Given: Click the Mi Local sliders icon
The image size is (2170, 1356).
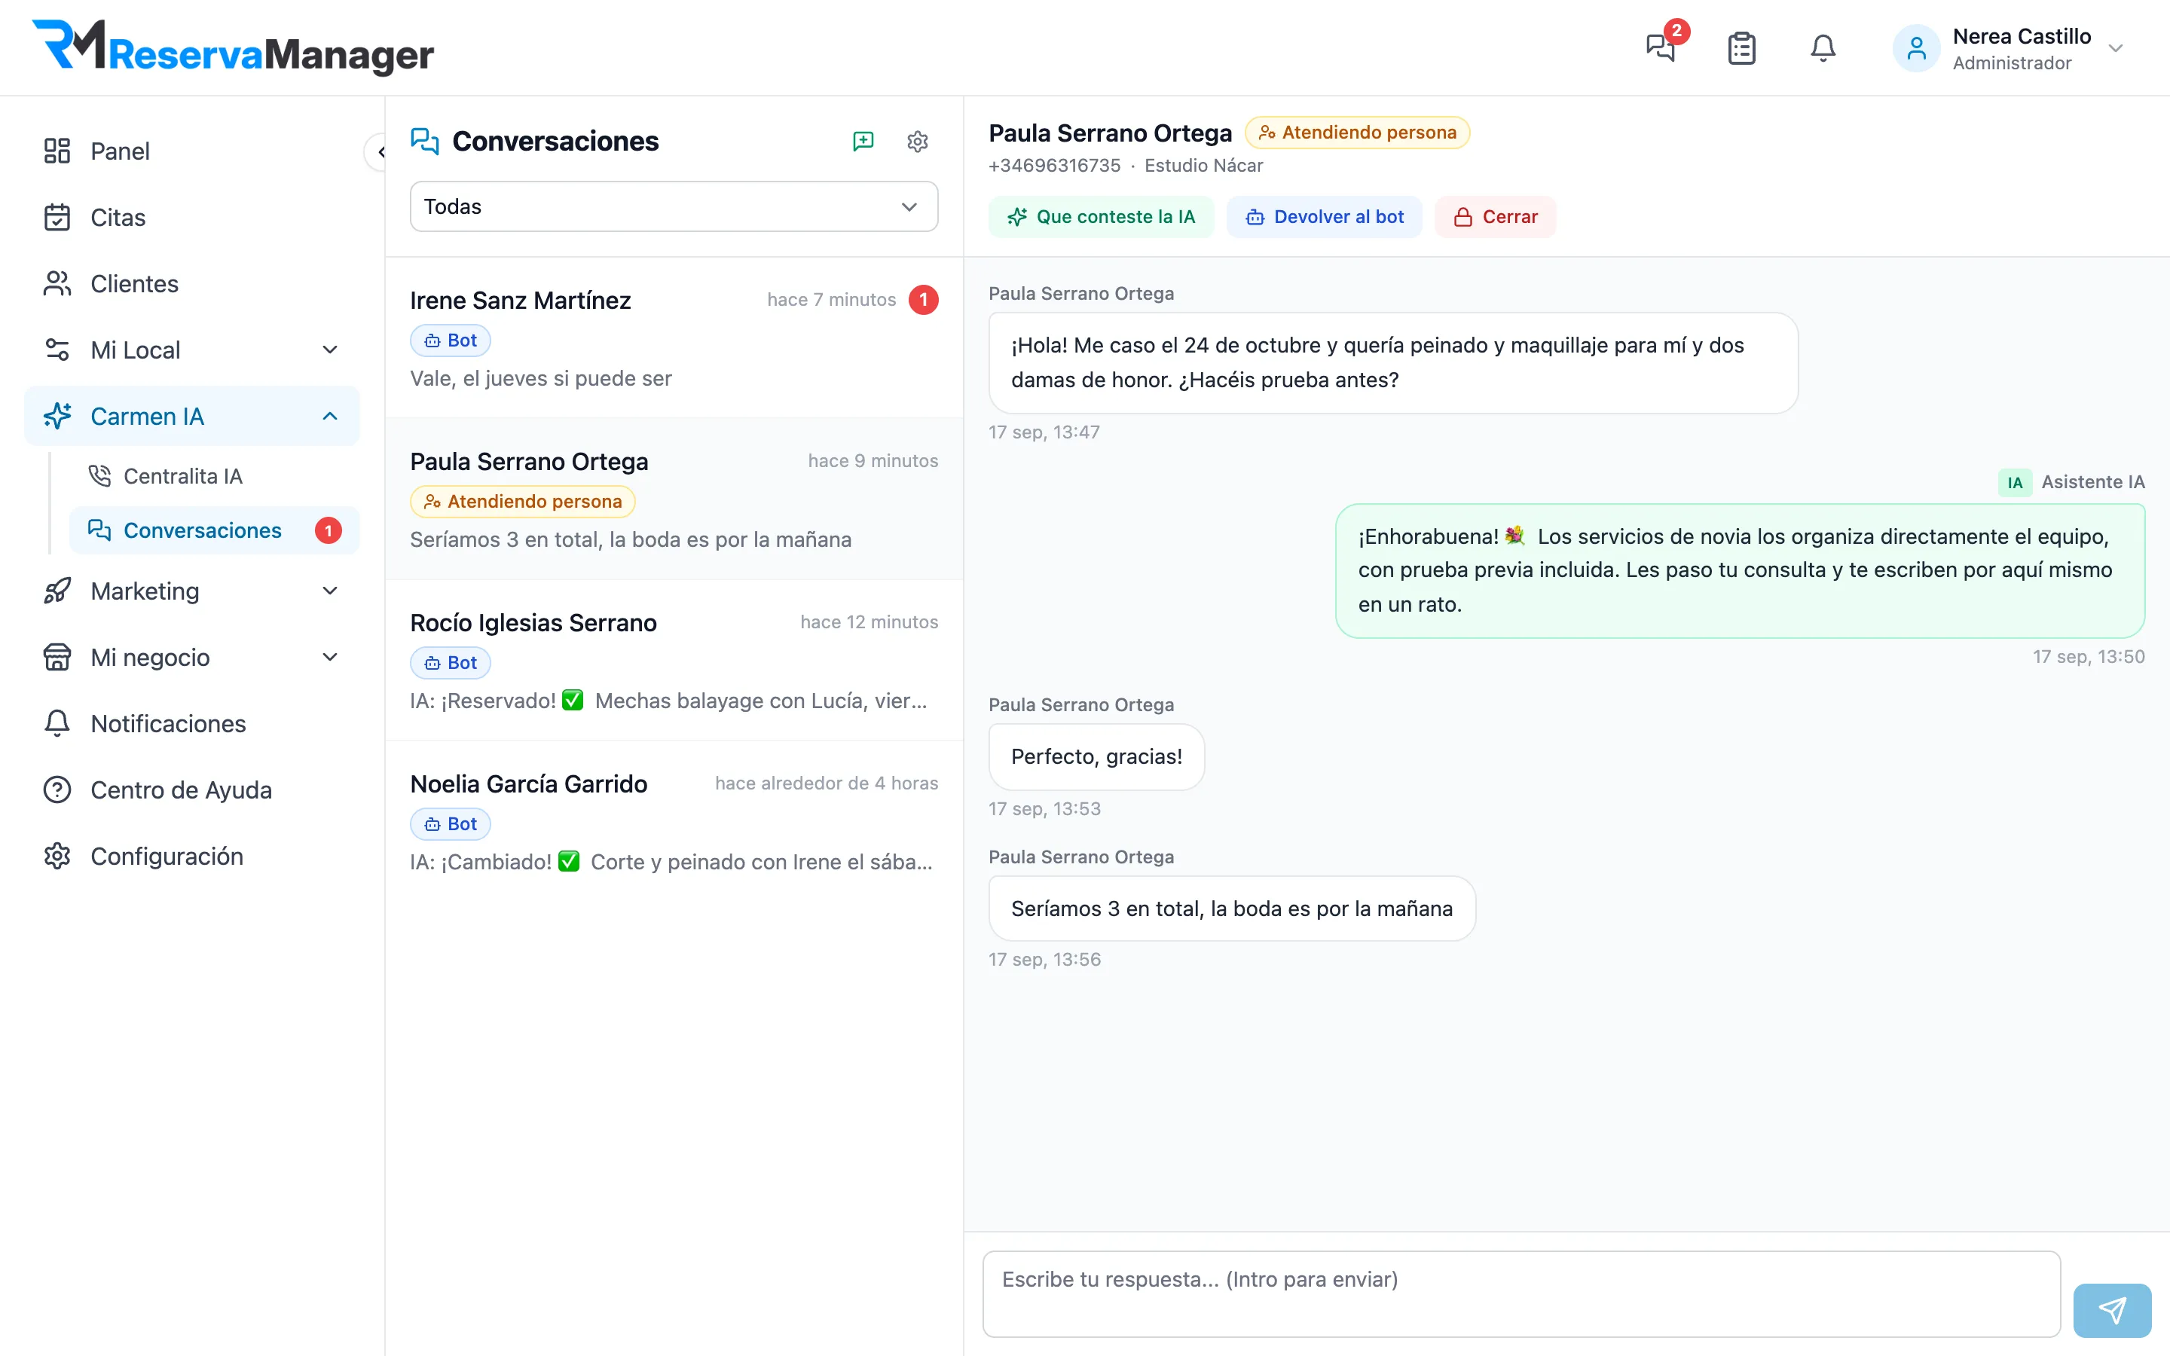Looking at the screenshot, I should click(57, 350).
